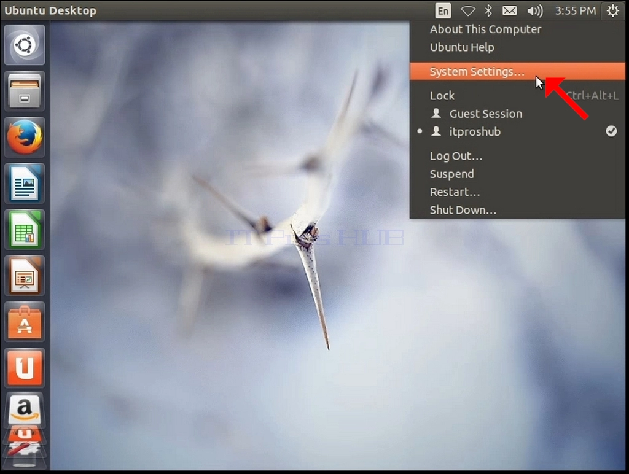Screen dimensions: 629x474
Task: Open Ubuntu Help from menu
Action: pos(517,47)
